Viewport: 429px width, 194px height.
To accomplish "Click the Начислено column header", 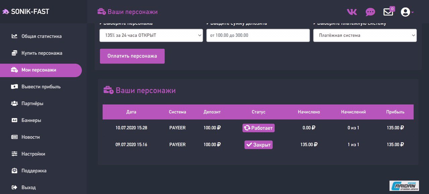I will tap(309, 112).
